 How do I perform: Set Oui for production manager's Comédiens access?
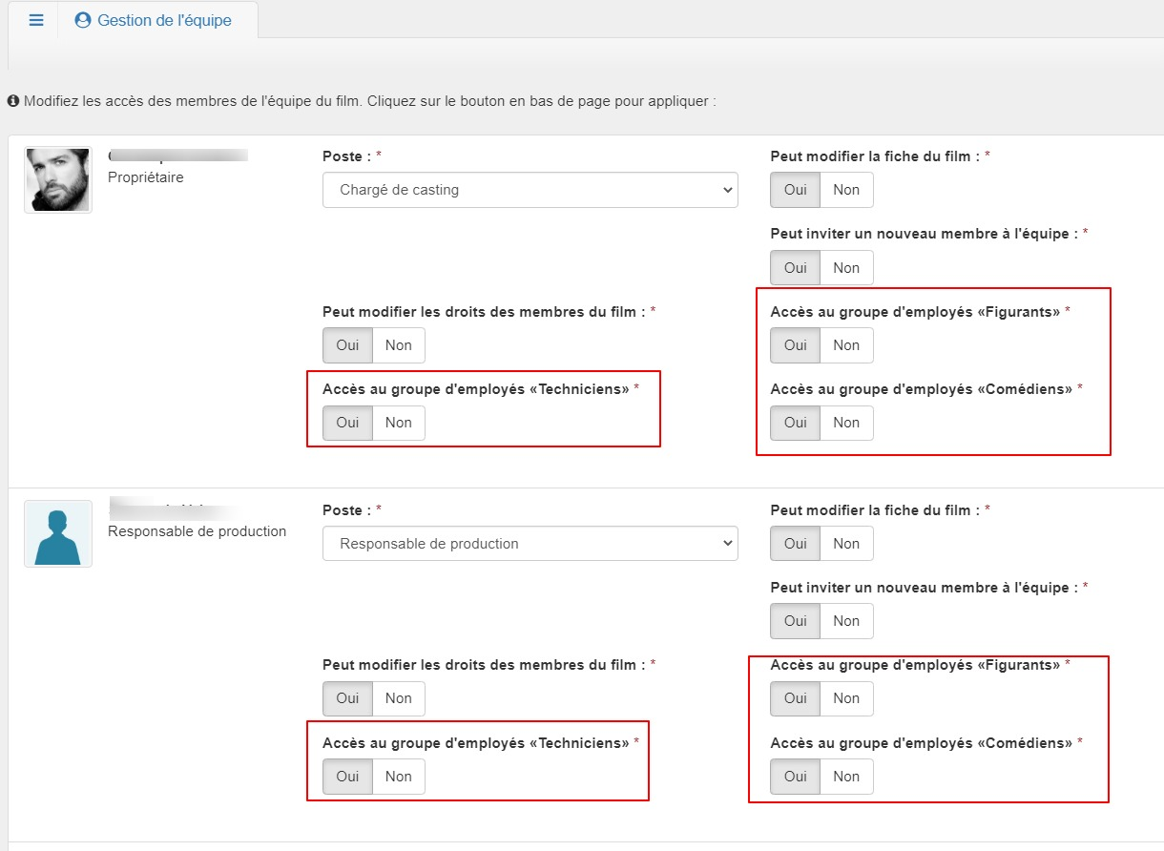point(796,777)
